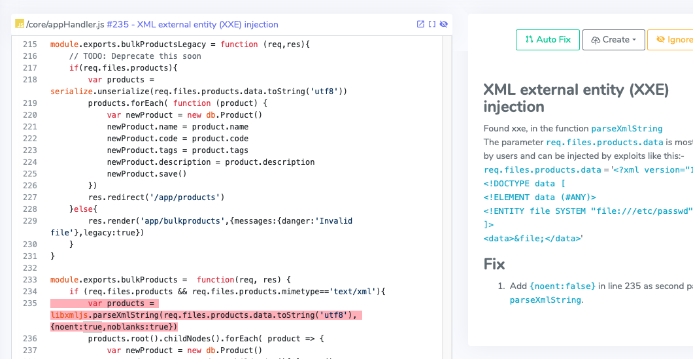
Task: Click the module.exports.bulkProductsLegacy declaration
Action: [181, 44]
